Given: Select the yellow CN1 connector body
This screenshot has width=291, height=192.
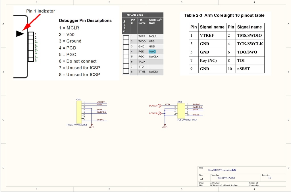Looking at the screenshot, I should 79,112.
